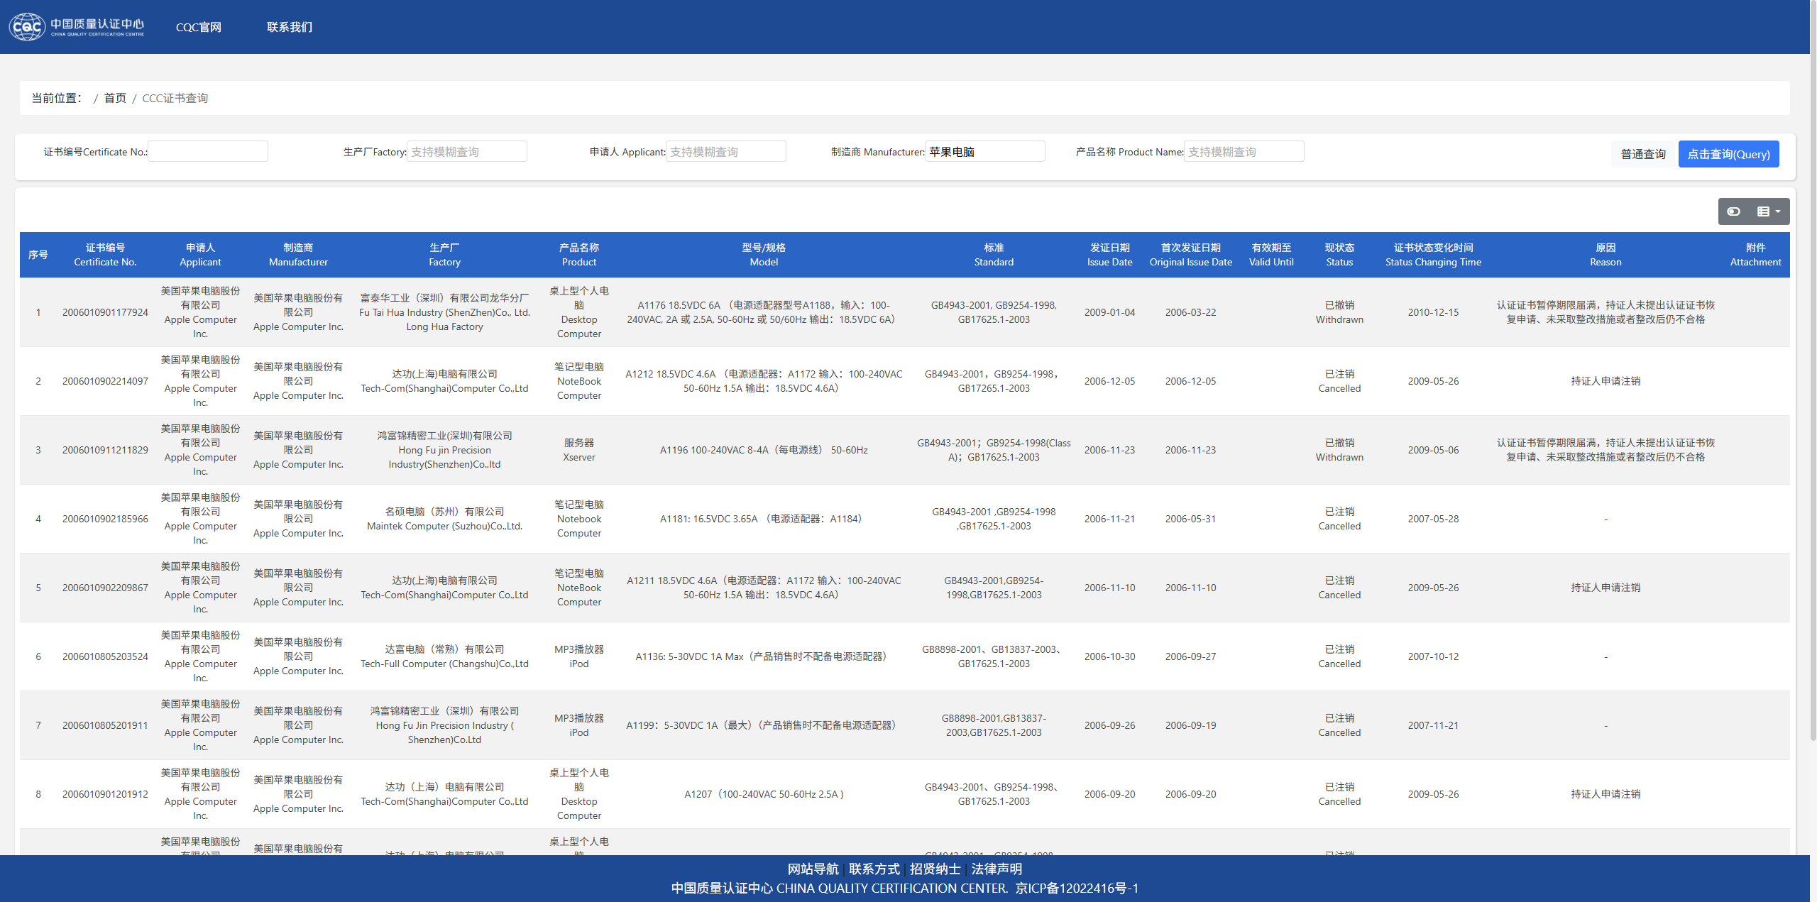The image size is (1817, 902).
Task: Click Manufacturer field containing 苹果电脑
Action: [984, 151]
